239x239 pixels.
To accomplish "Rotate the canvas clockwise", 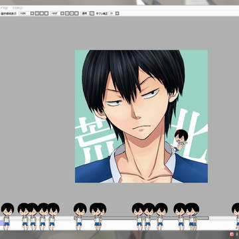I will click(72, 13).
